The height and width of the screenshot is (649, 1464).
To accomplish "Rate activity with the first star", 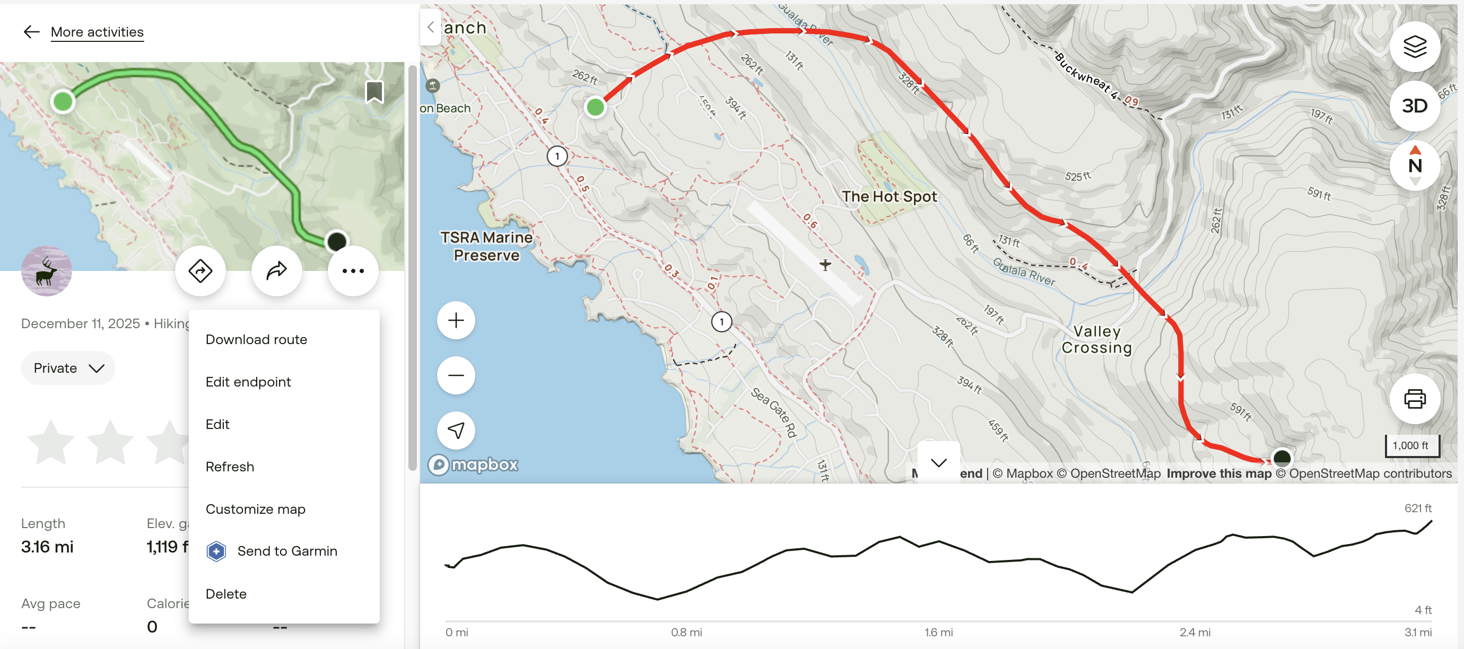I will pos(51,442).
